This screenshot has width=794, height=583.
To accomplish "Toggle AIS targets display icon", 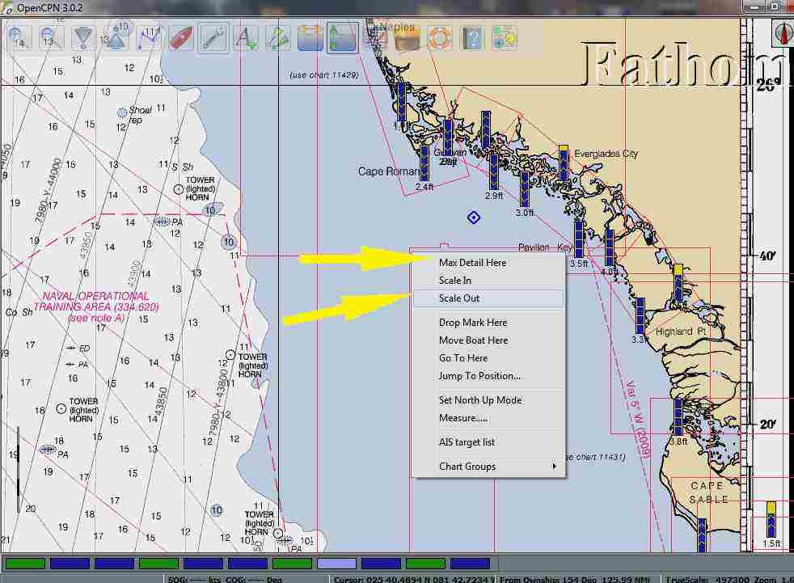I will coord(277,37).
